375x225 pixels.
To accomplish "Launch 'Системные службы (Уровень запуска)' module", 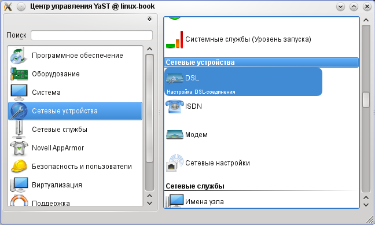I will coord(248,39).
